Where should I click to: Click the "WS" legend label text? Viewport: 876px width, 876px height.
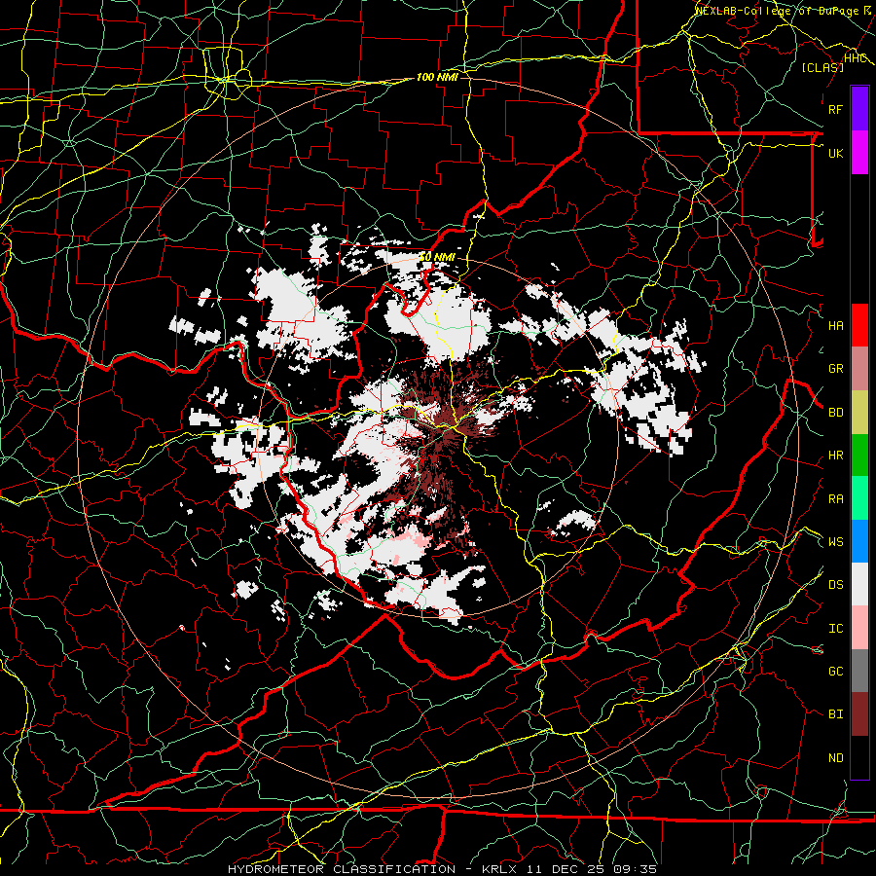[835, 542]
